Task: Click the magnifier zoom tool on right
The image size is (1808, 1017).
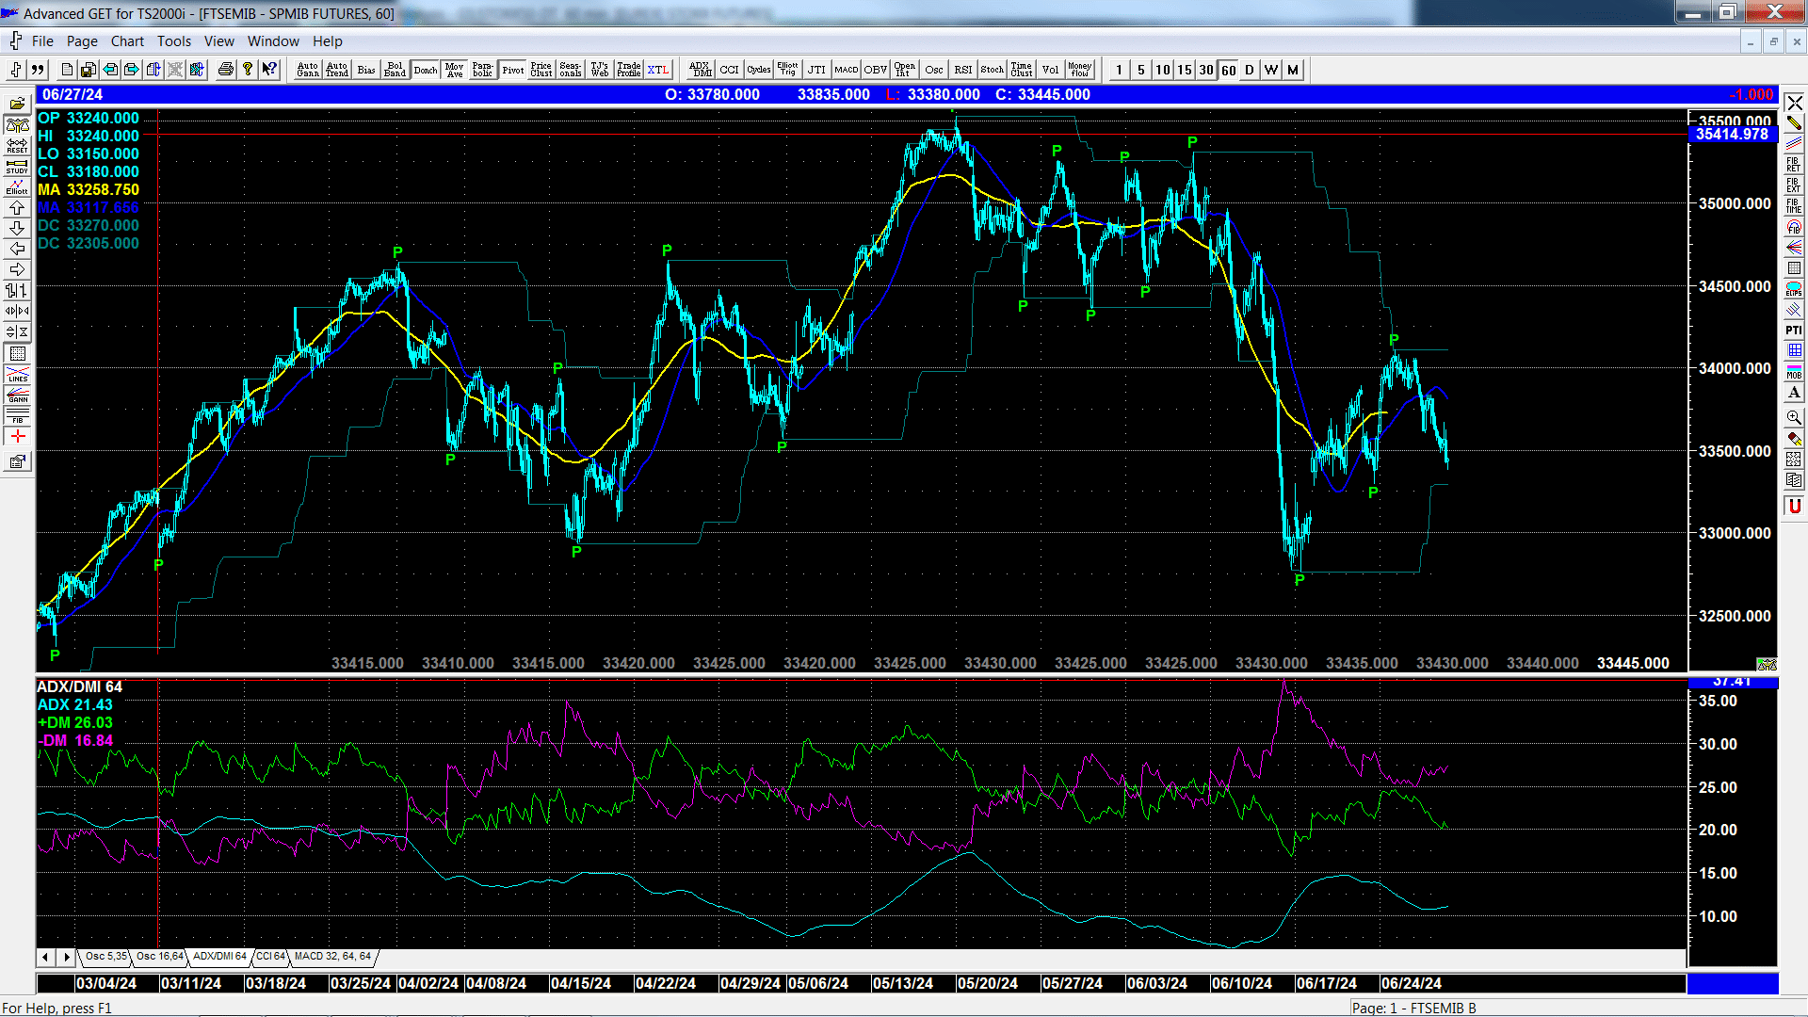Action: click(1794, 417)
